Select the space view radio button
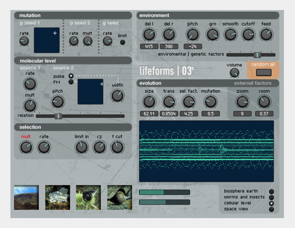Viewport: 295px width, 228px height. pos(272,208)
